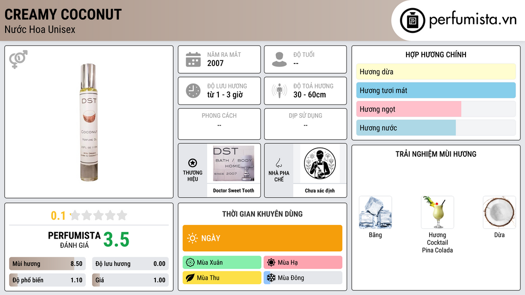This screenshot has height=295, width=525.
Task: Click the unisex gender symbol icon
Action: pos(18,59)
